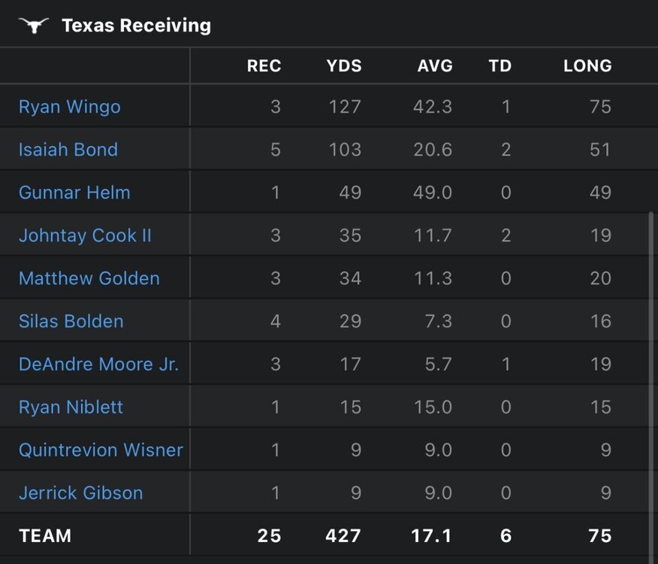Select Ryan Niblett's name
The width and height of the screenshot is (658, 564).
[x=71, y=407]
